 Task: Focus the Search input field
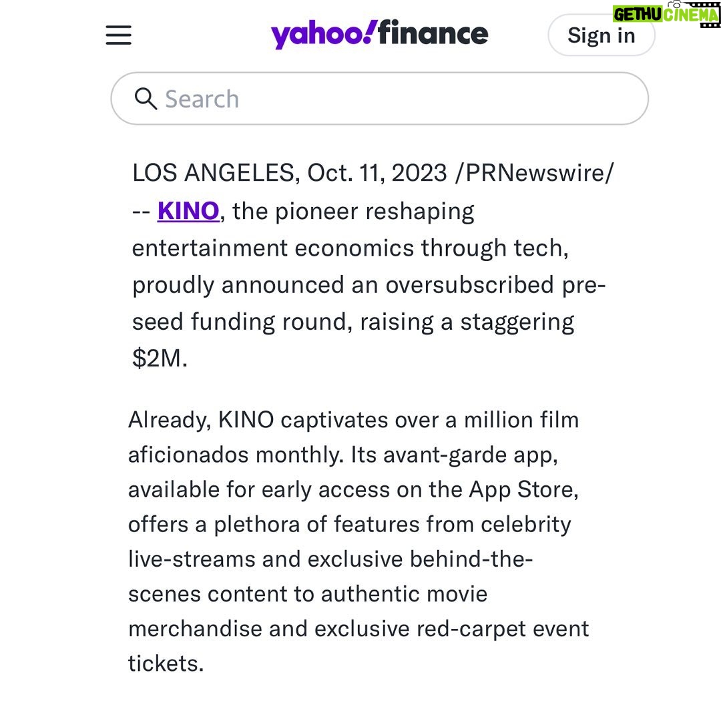point(379,98)
